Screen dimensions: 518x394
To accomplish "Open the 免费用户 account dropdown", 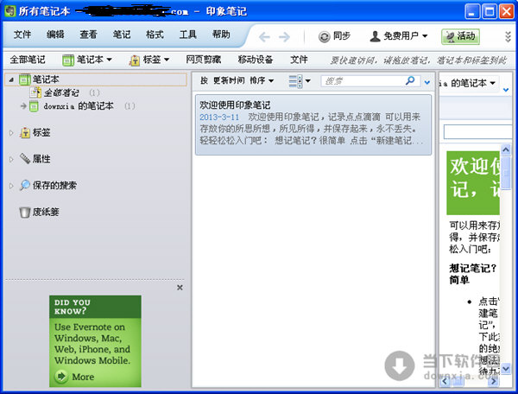I will tap(399, 36).
